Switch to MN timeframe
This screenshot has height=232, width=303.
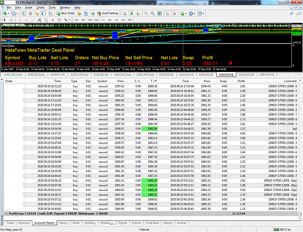click(129, 20)
